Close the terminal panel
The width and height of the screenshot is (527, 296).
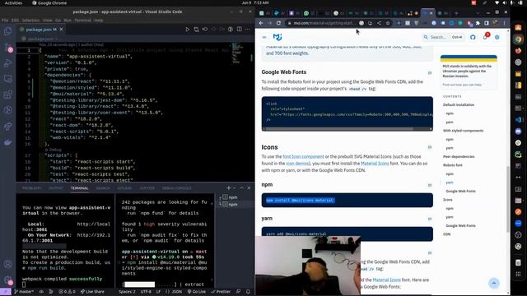(x=249, y=188)
